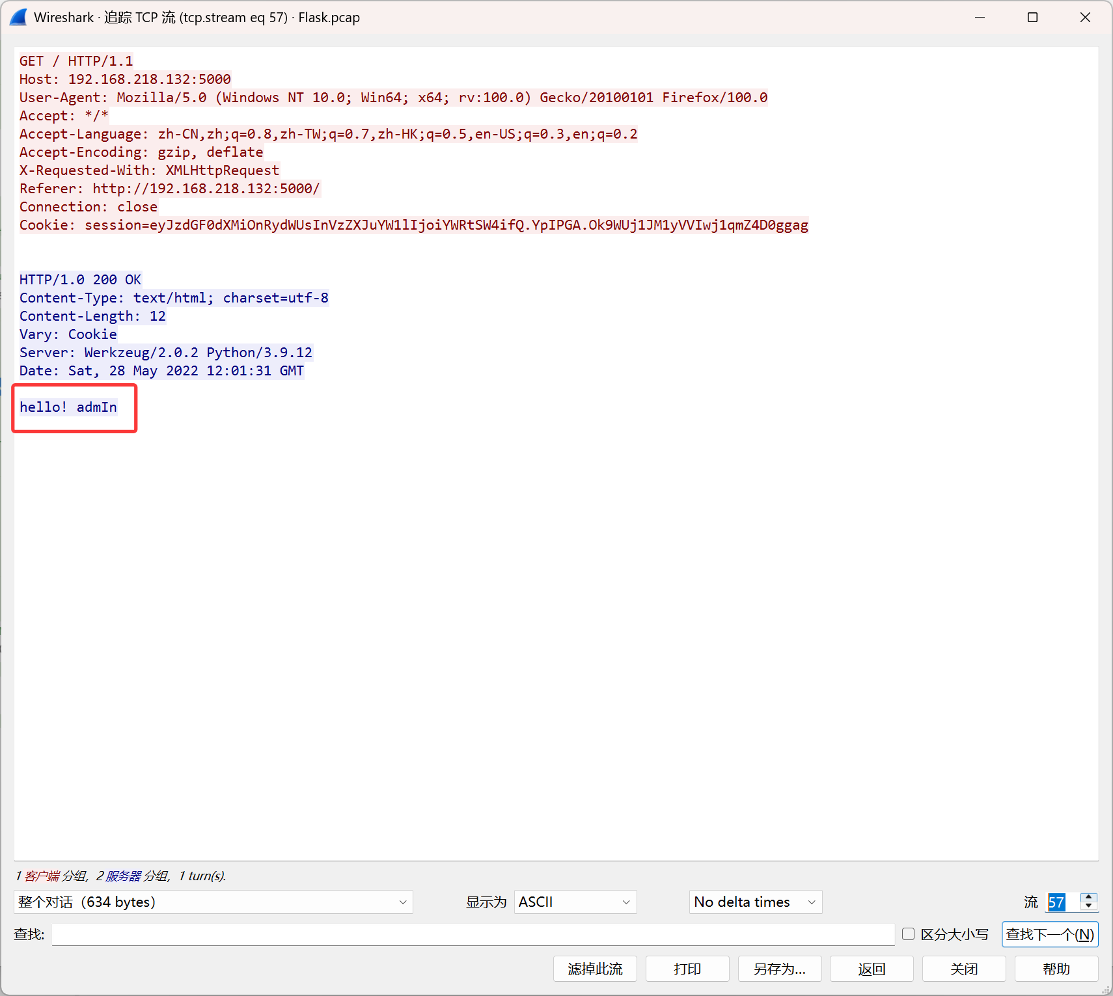Click the Accept: */* header line

point(64,116)
